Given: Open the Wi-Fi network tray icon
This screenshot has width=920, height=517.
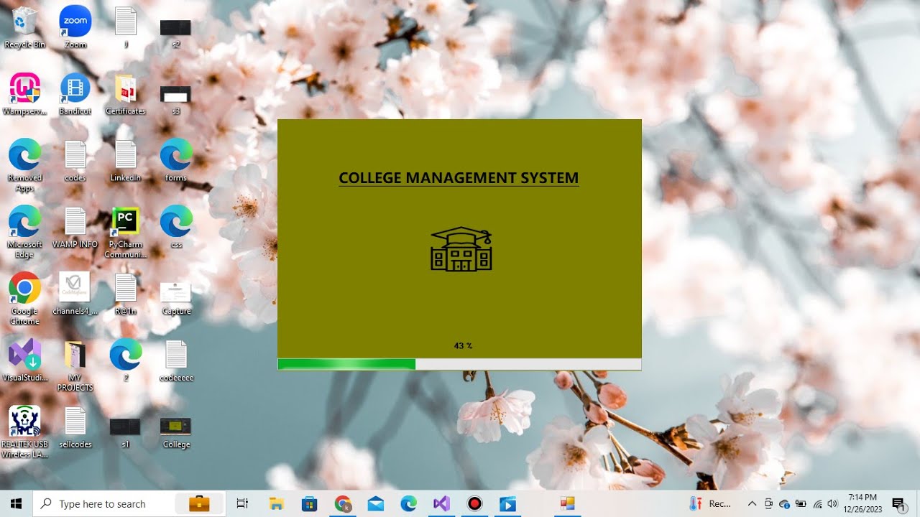Looking at the screenshot, I should pos(817,504).
